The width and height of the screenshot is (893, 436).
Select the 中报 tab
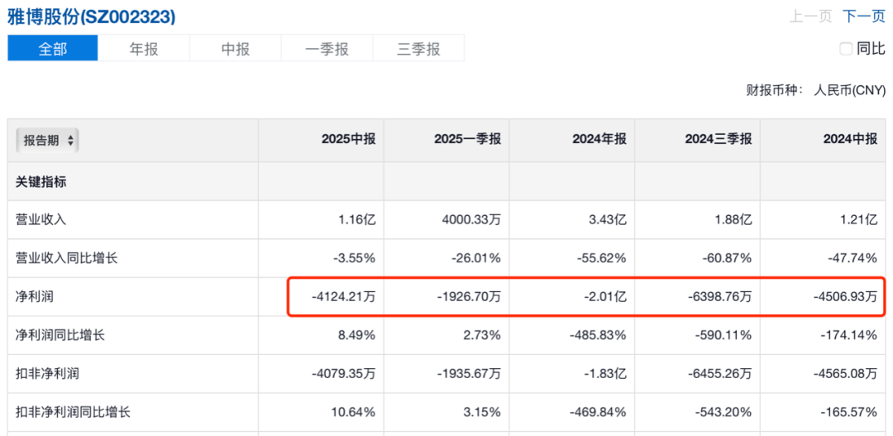coord(236,49)
